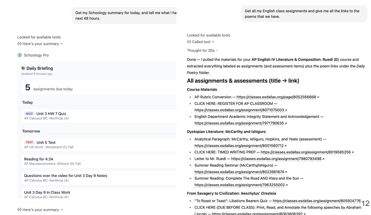The width and height of the screenshot is (371, 215).
Task: Open the Analytical Paragraph assessment link
Action: (239, 146)
